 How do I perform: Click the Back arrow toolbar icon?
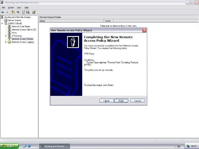tap(2, 12)
